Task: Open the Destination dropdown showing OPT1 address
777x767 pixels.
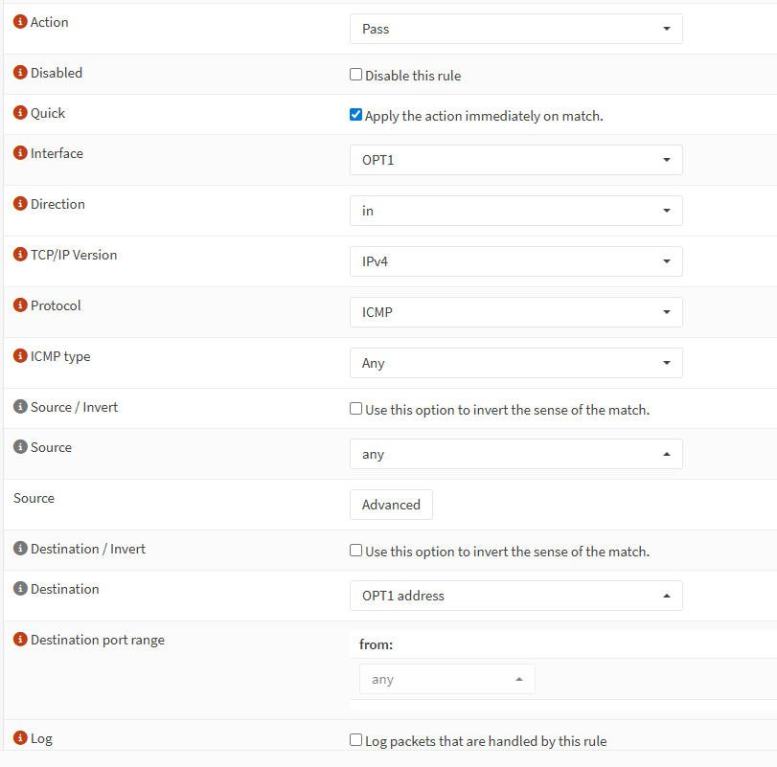Action: (x=515, y=596)
